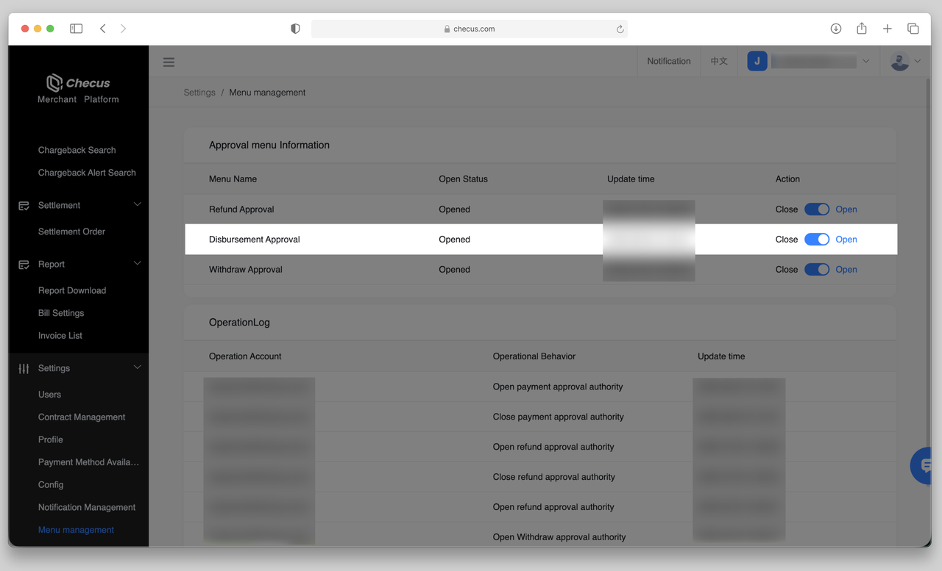
Task: Switch language to 中文
Action: click(x=719, y=61)
